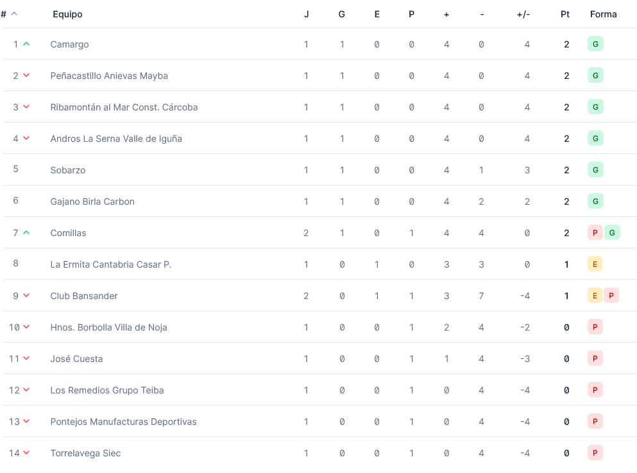The width and height of the screenshot is (637, 473).
Task: Click the J games played column header
Action: point(306,14)
